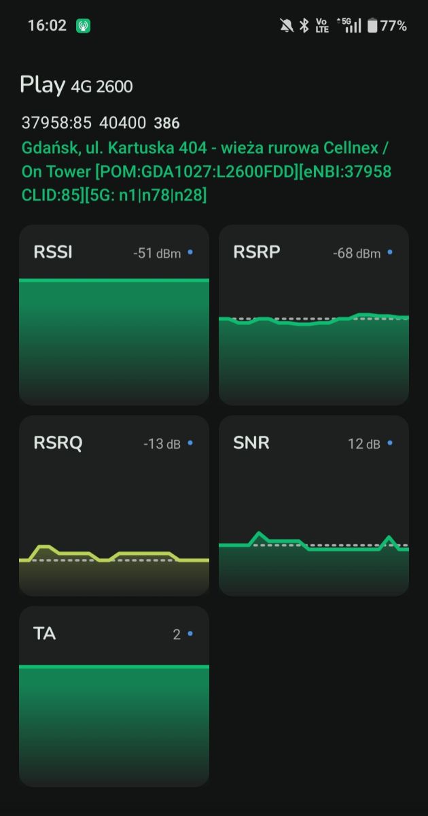
Task: Open the RSRQ yellow chart
Action: click(114, 506)
